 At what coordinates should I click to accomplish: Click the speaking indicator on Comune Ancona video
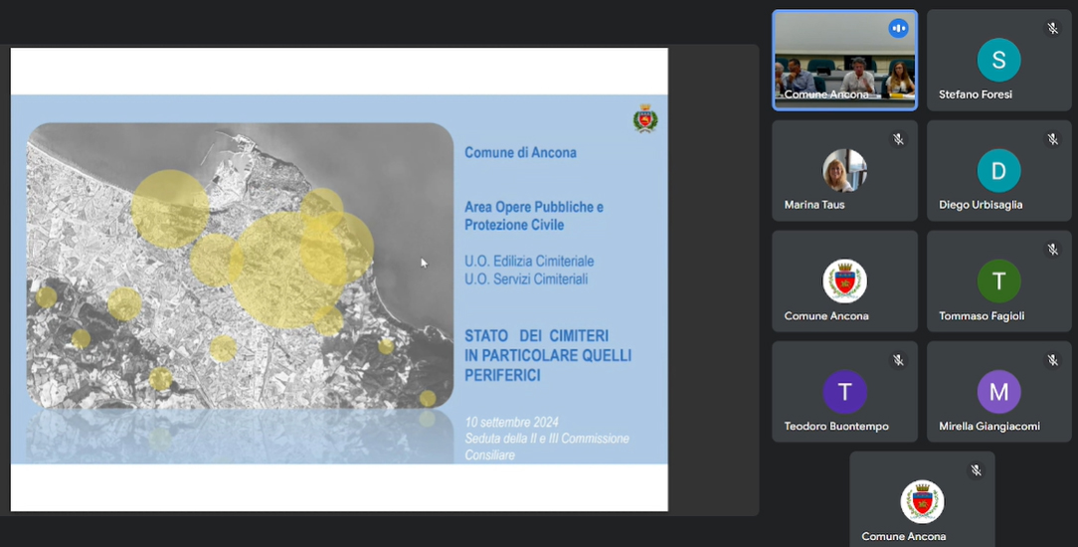(898, 29)
